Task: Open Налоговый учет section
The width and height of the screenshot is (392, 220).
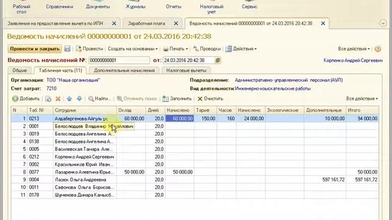Action: [x=211, y=7]
